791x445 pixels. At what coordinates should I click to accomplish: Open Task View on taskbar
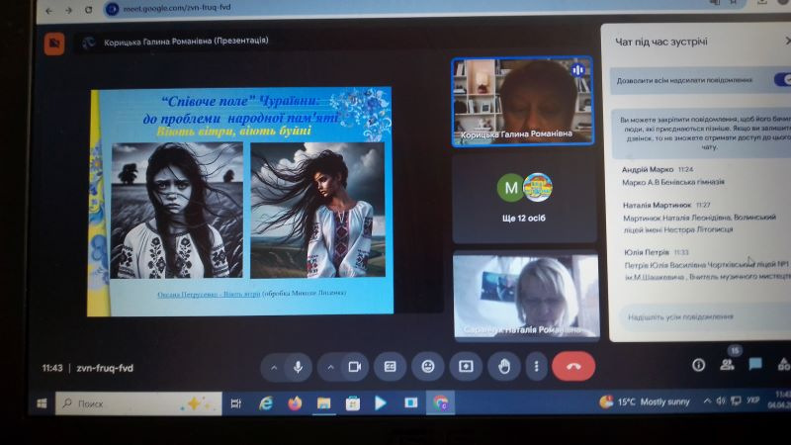(x=236, y=403)
